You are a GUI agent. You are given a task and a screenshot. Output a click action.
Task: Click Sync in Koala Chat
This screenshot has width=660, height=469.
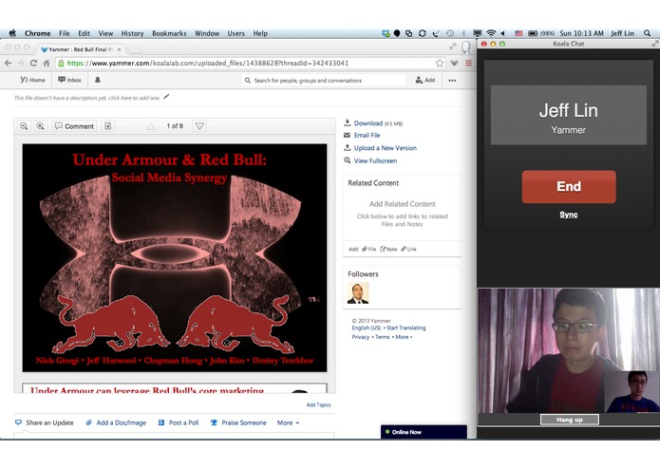coord(569,215)
